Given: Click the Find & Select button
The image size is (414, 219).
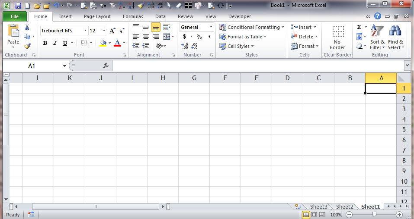Looking at the screenshot, I should point(395,37).
